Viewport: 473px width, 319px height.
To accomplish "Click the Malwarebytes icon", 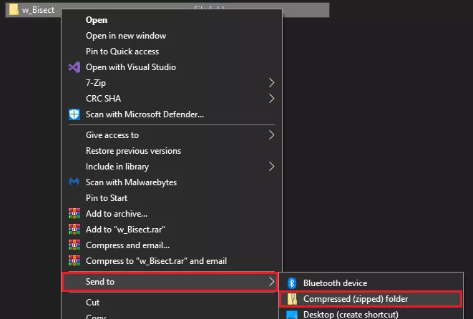I will tap(73, 182).
